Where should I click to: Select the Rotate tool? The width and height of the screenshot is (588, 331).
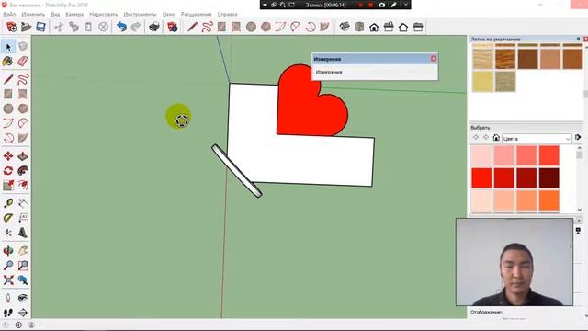point(8,171)
